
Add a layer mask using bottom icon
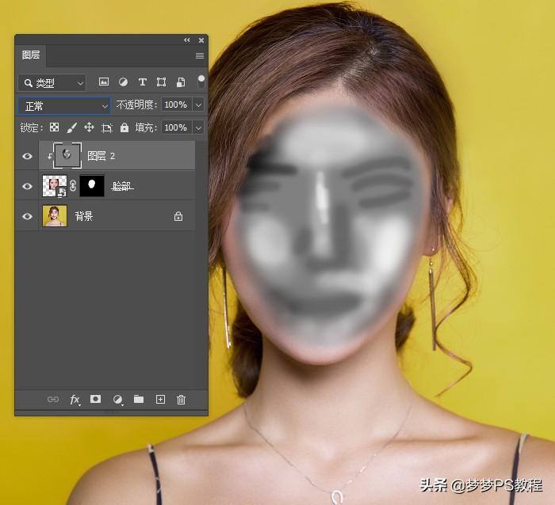[96, 400]
